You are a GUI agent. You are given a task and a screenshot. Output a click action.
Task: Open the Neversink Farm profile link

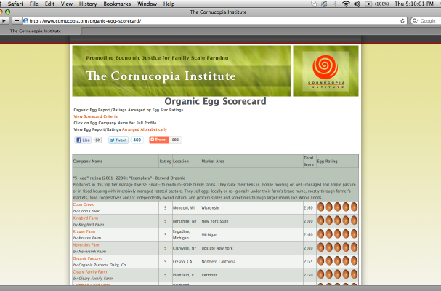[86, 245]
